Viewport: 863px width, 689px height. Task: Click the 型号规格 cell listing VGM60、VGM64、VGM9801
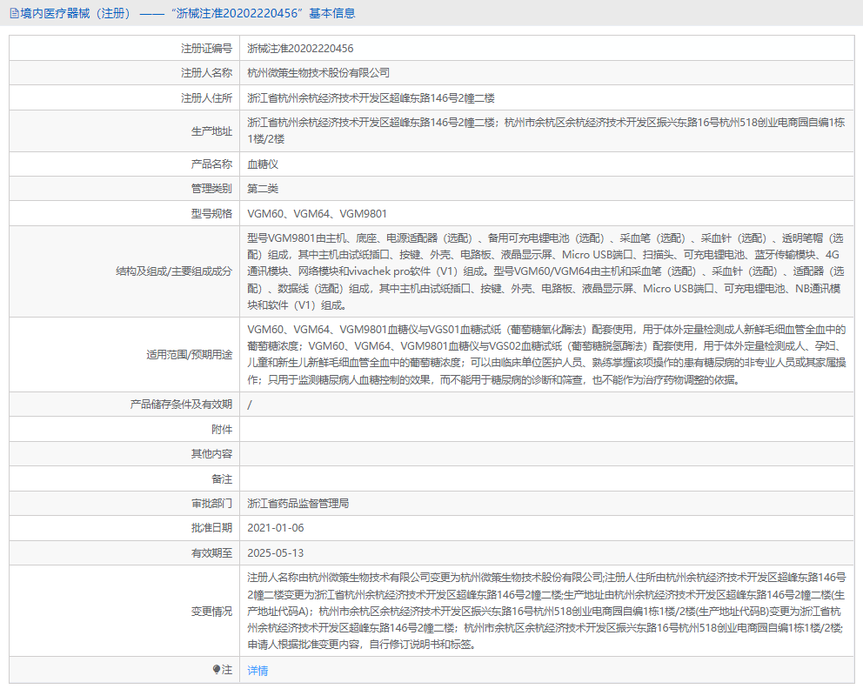316,213
